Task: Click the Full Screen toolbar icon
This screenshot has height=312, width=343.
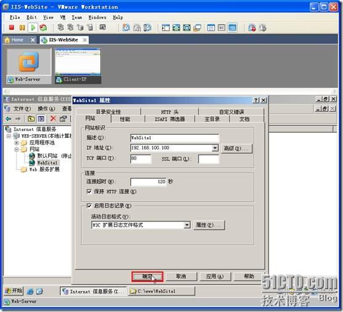Action: point(176,28)
